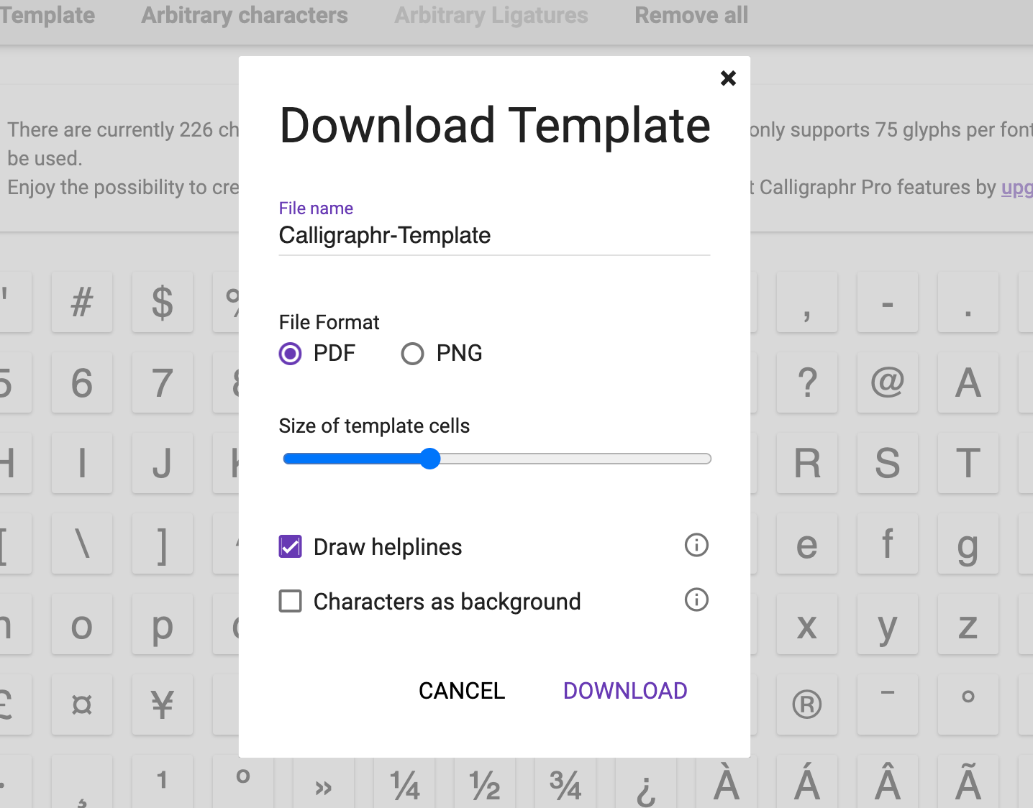
Task: Click the question mark ? glyph tile
Action: 806,382
